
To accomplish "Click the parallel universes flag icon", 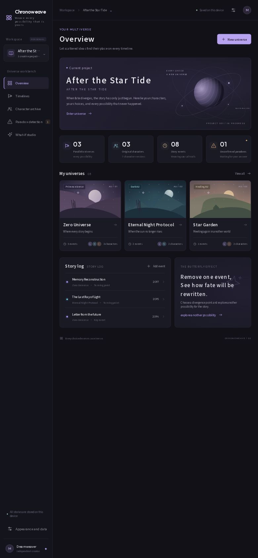I will point(67,146).
